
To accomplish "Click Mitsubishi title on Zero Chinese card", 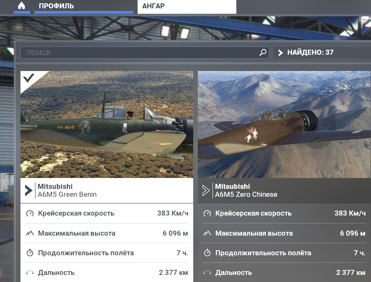I will tap(233, 186).
